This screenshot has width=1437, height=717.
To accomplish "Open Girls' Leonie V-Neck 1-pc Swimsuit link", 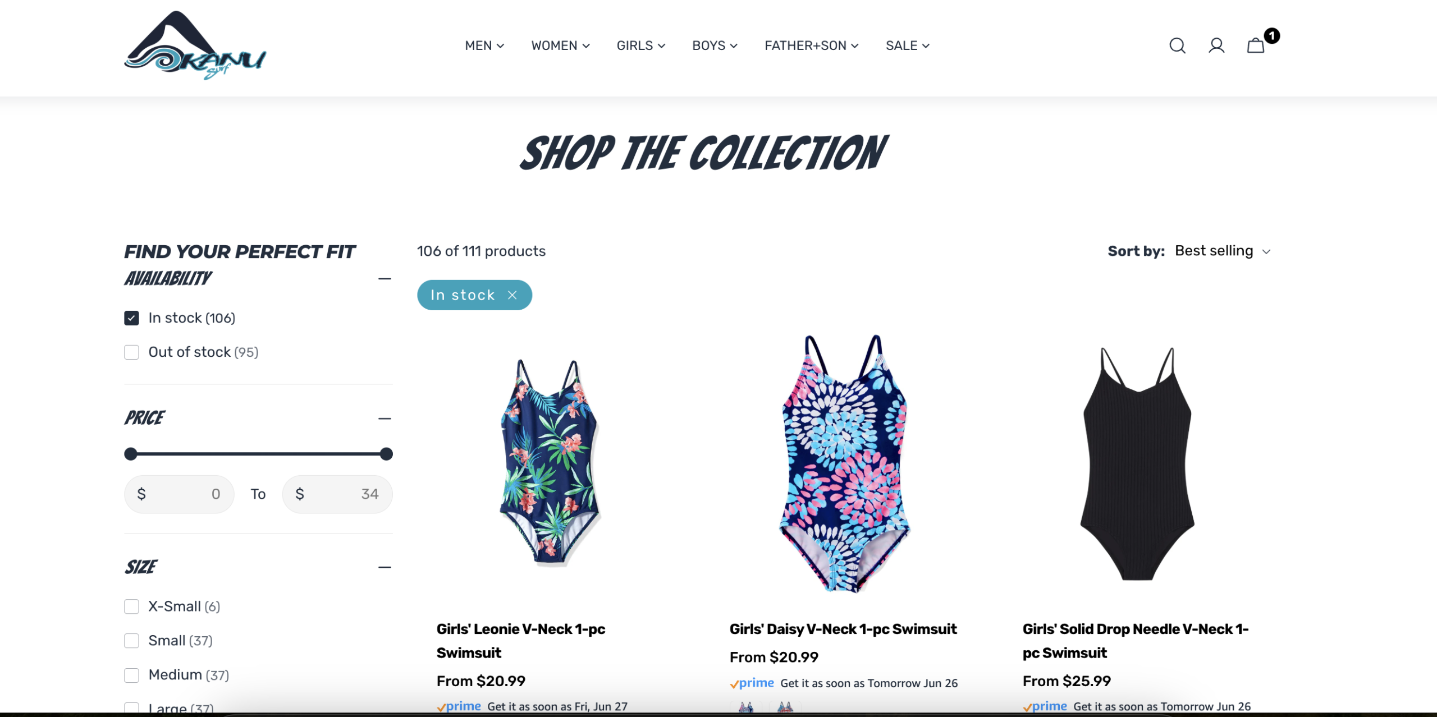I will coord(520,641).
